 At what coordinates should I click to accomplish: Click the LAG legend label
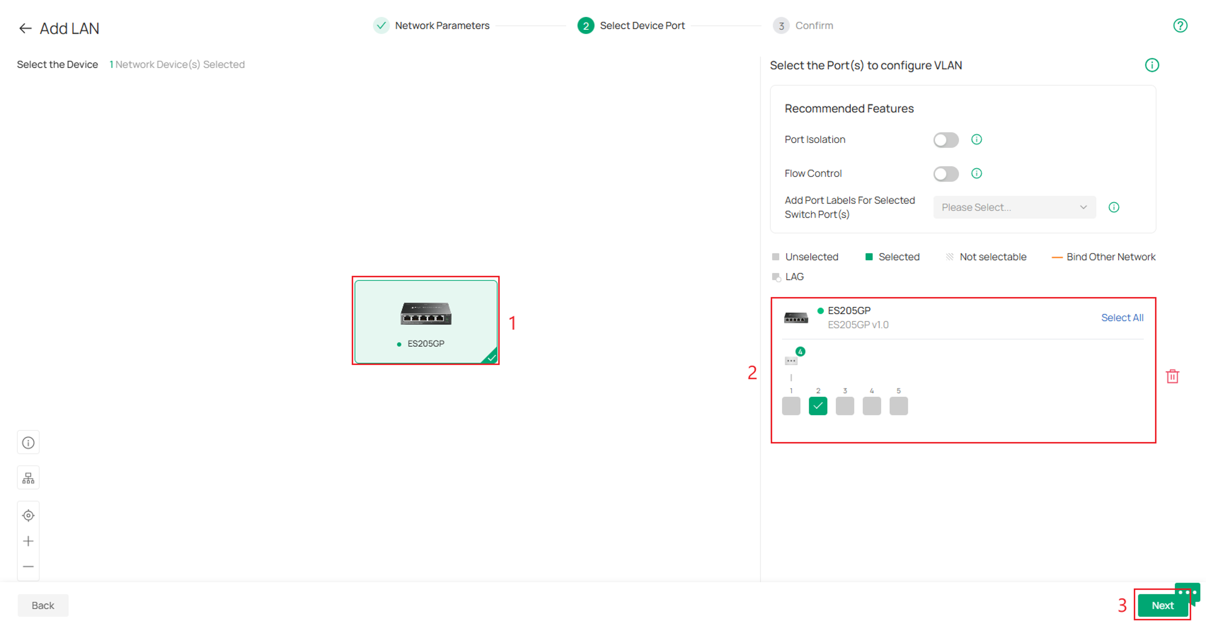tap(795, 277)
